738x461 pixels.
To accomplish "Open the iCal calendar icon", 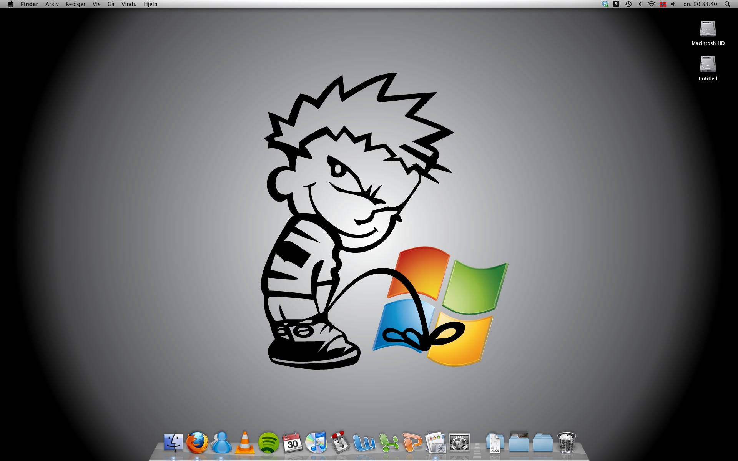I will pyautogui.click(x=292, y=443).
